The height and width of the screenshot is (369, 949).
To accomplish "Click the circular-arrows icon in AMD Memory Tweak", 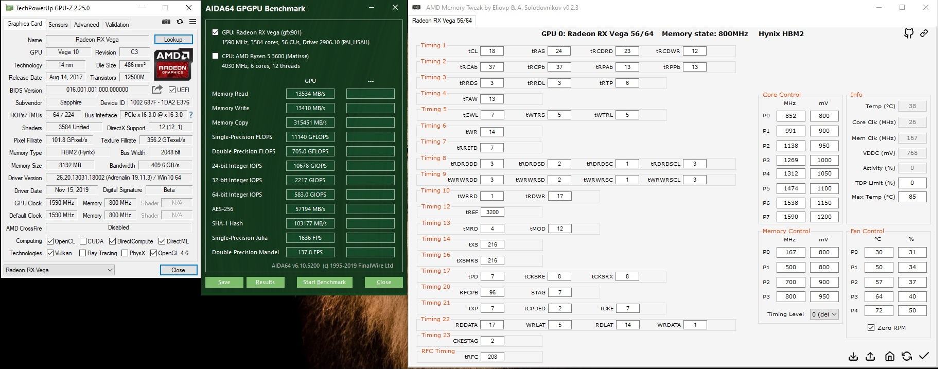I will [907, 356].
